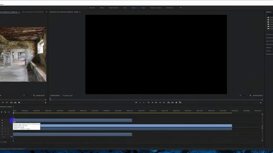
Task: Open the Source monitor button editor
Action: [46, 103]
